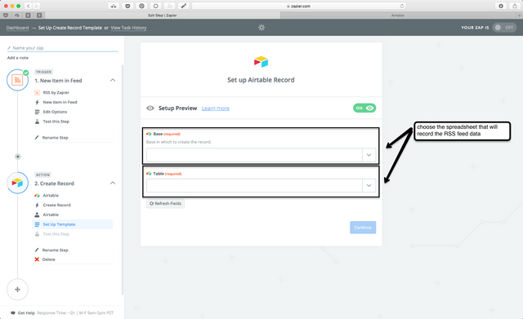Click the Refresh Fields button
The height and width of the screenshot is (319, 523).
tap(165, 203)
